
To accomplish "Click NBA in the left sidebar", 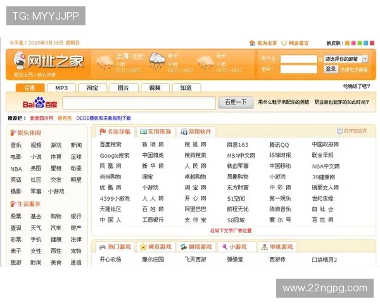I will [x=16, y=168].
